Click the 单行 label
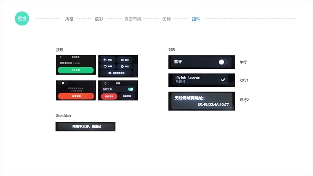313x176 pixels. click(x=243, y=62)
